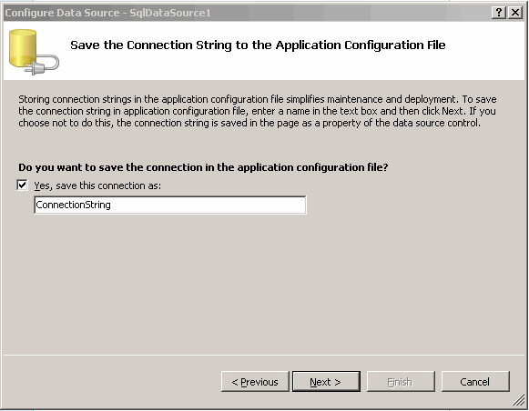Uncheck the save this connection checkbox
Image resolution: width=529 pixels, height=411 pixels.
pyautogui.click(x=22, y=185)
